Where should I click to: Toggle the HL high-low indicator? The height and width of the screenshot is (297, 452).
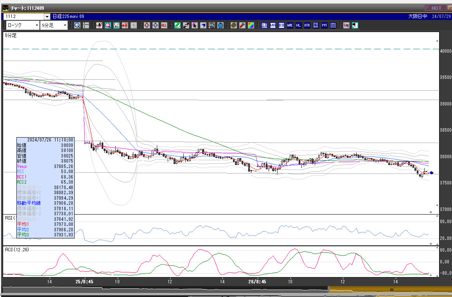[298, 25]
